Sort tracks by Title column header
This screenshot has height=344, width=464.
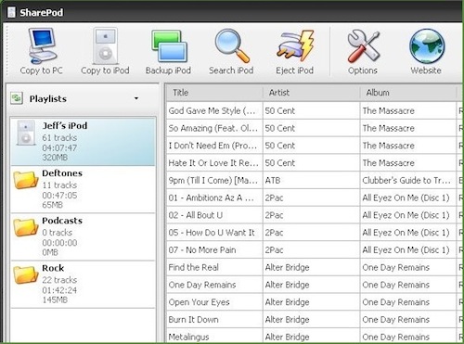(x=214, y=93)
